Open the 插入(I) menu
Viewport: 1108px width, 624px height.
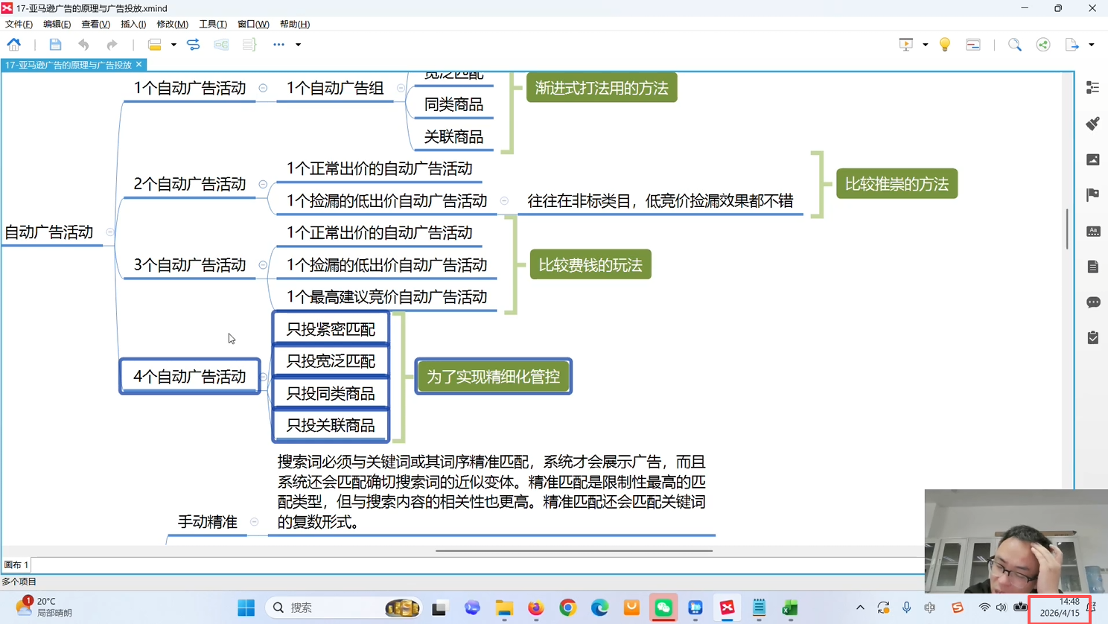click(x=133, y=24)
